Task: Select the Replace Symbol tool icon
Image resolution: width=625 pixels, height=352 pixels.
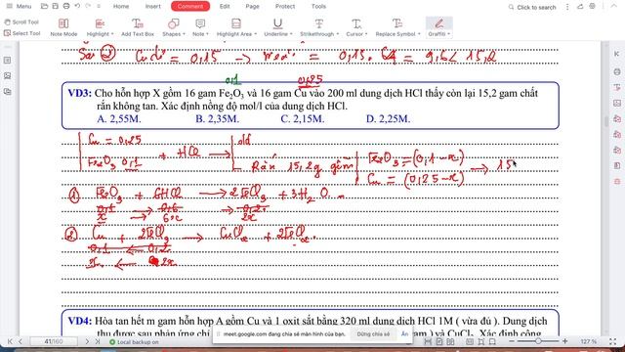Action: 397,23
